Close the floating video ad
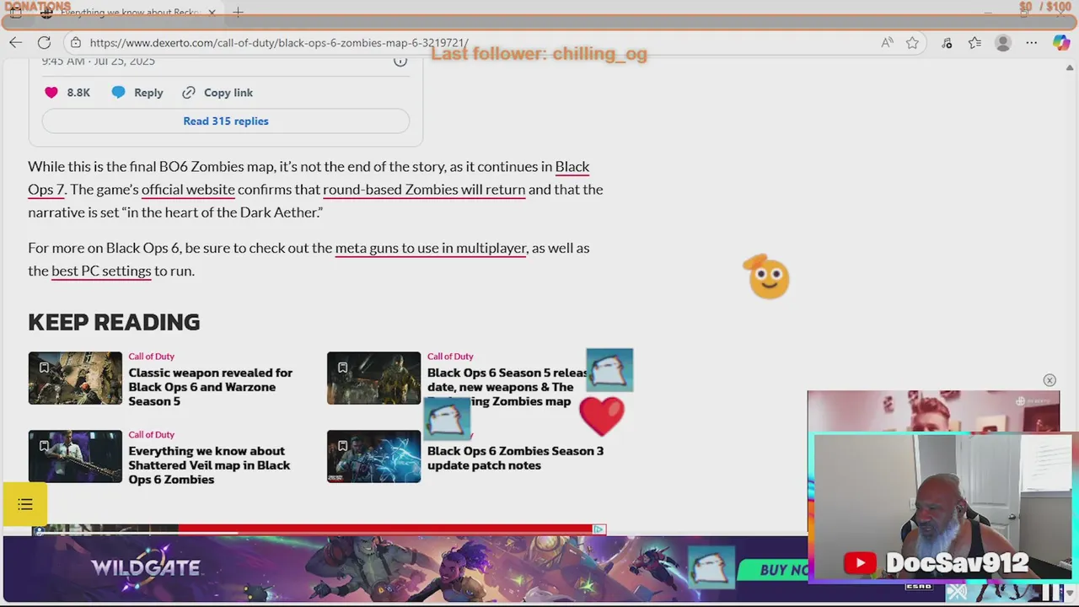The height and width of the screenshot is (607, 1079). pos(1049,380)
